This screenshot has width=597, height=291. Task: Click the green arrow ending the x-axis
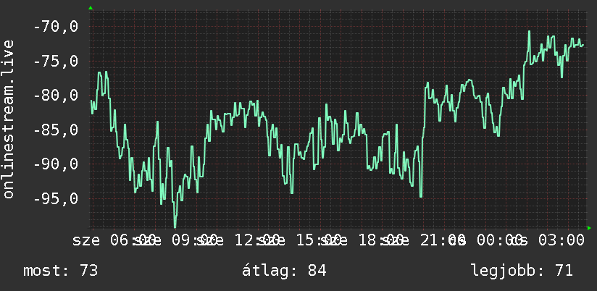tap(589, 228)
